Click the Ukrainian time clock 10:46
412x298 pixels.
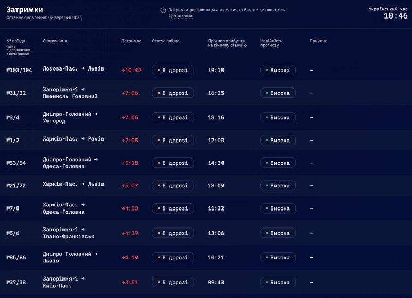396,16
